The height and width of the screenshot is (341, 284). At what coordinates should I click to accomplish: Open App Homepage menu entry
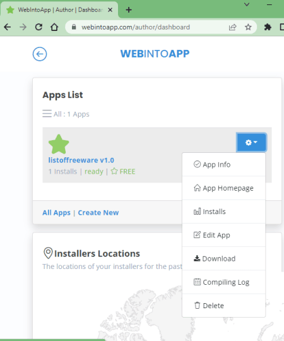coord(223,188)
